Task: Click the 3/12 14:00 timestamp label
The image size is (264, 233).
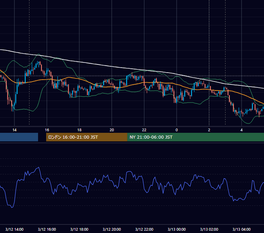Action: pyautogui.click(x=14, y=229)
